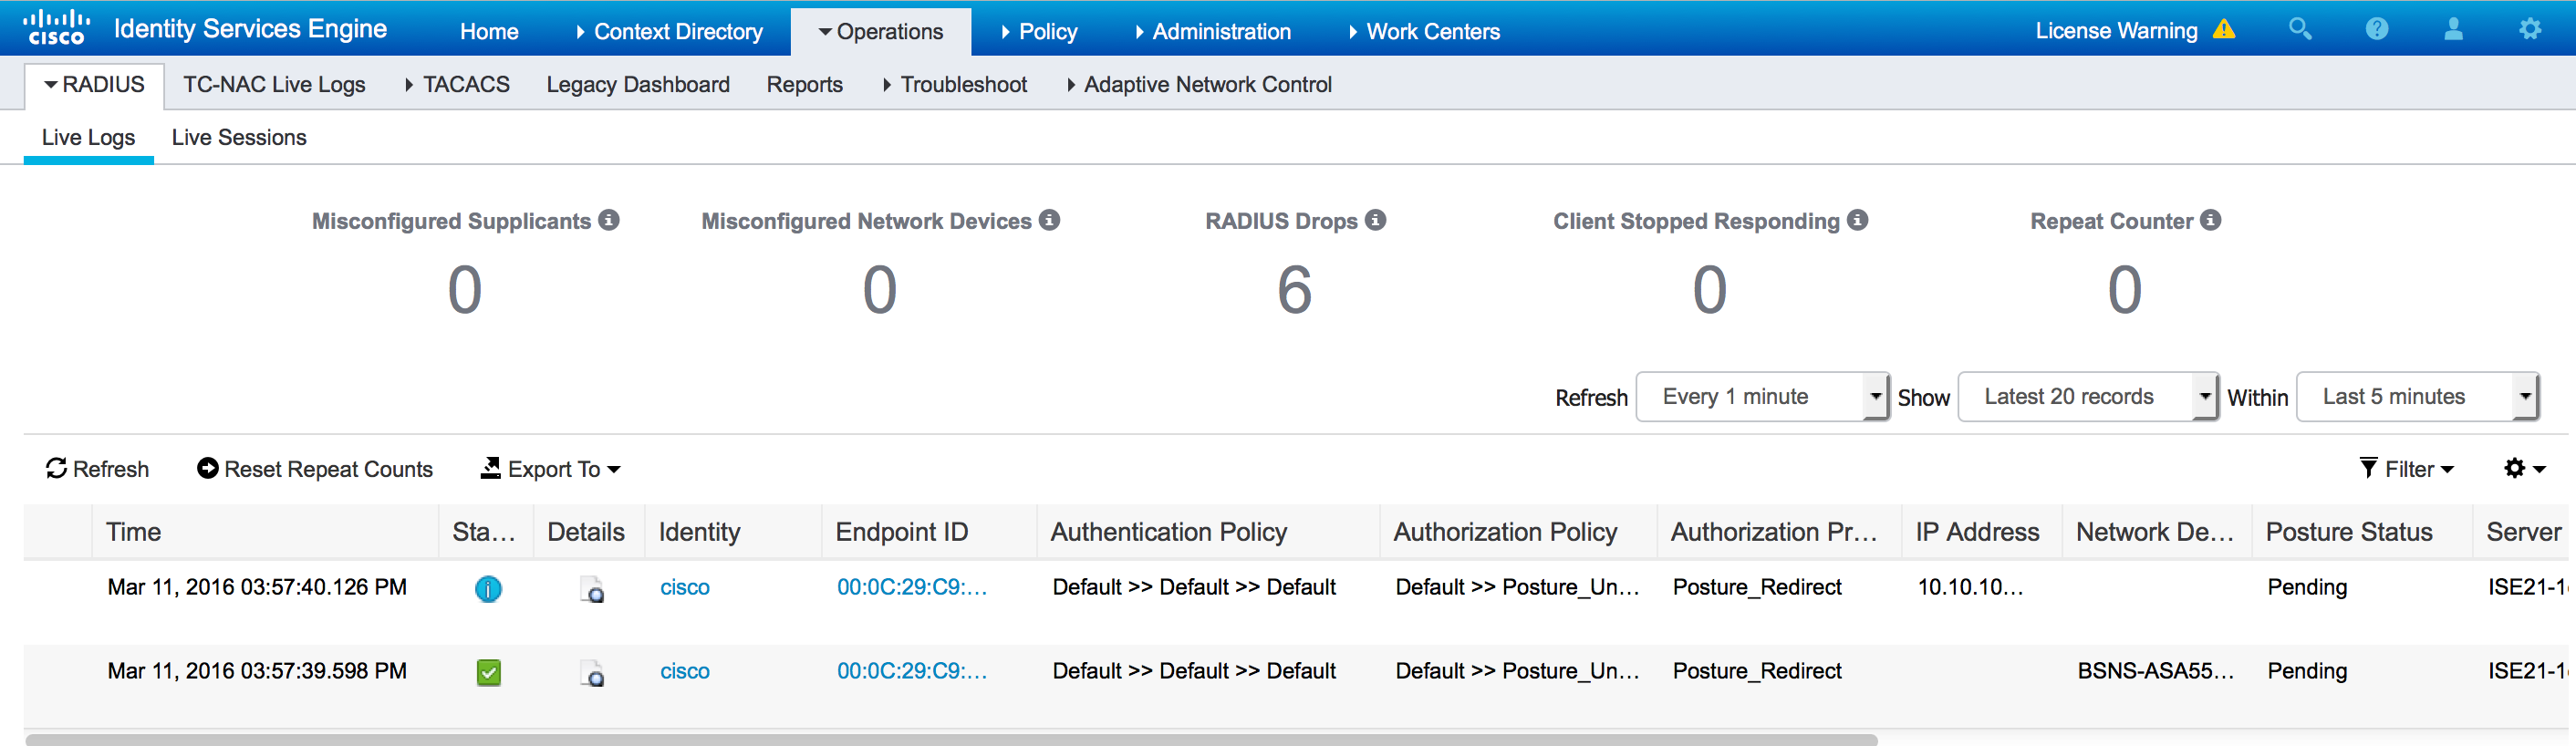
Task: Click the Cisco logo
Action: (56, 28)
